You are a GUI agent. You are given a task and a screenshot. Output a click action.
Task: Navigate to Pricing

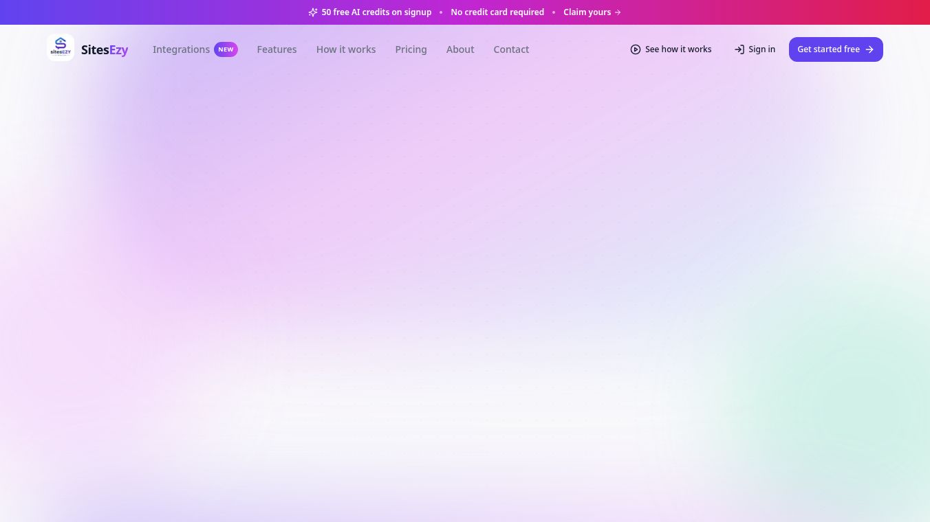click(411, 49)
